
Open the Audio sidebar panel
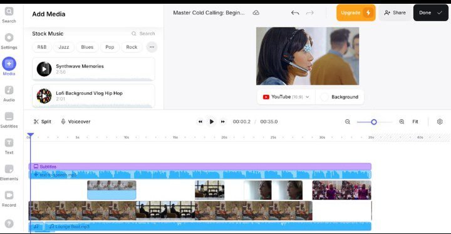tap(9, 94)
